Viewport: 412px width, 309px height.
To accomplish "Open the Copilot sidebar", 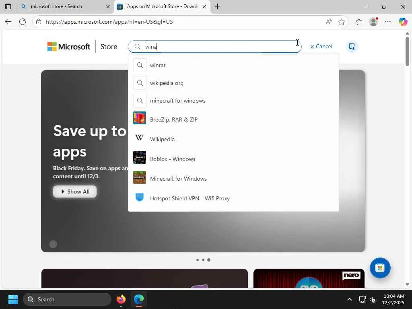I will tap(403, 22).
